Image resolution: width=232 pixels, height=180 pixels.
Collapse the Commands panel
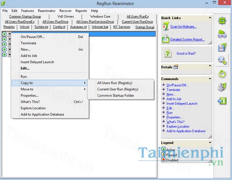pos(210,79)
